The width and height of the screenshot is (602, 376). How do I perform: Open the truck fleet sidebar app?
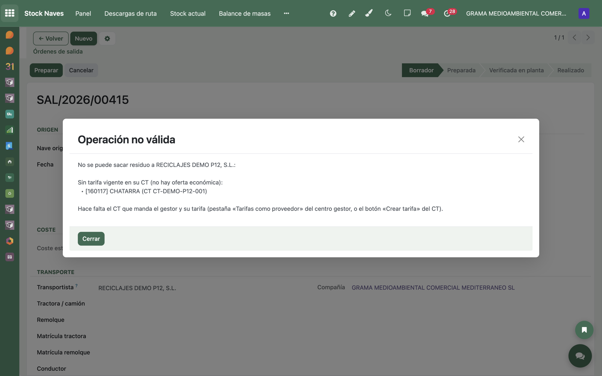[10, 114]
